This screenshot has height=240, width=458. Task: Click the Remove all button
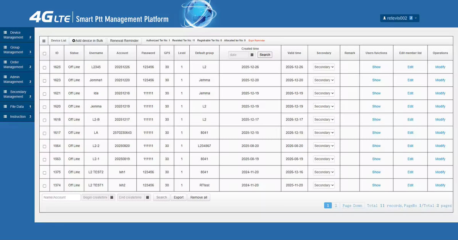pos(199,198)
